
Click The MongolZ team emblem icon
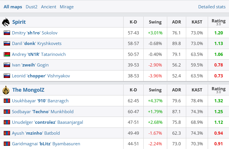[6, 90]
